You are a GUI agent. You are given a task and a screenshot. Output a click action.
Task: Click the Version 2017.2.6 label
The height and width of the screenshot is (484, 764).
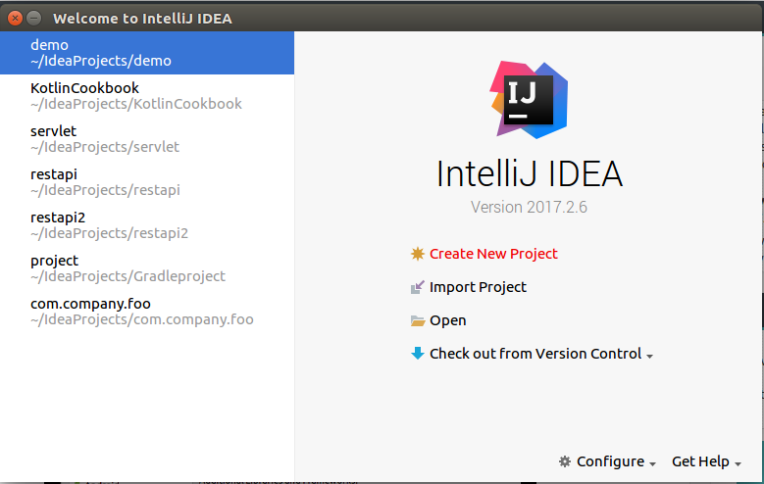click(529, 207)
